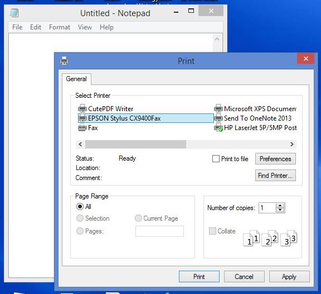Click in the Notepad text area

pos(31,155)
